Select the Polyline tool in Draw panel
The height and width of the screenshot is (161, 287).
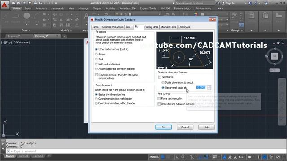click(15, 18)
